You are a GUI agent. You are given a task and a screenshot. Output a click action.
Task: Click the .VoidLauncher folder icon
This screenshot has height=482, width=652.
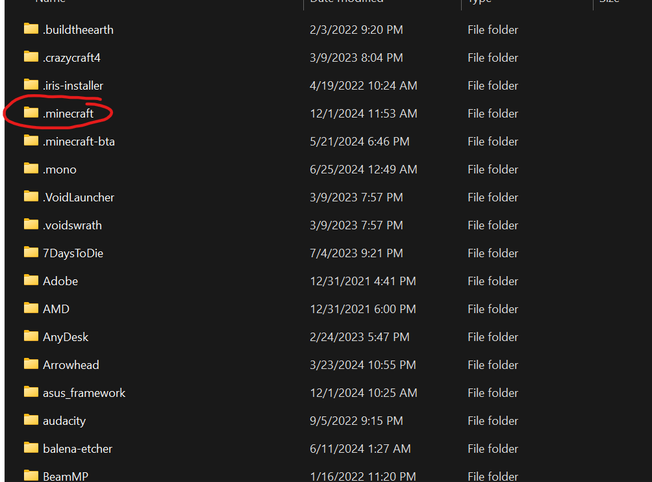click(31, 196)
